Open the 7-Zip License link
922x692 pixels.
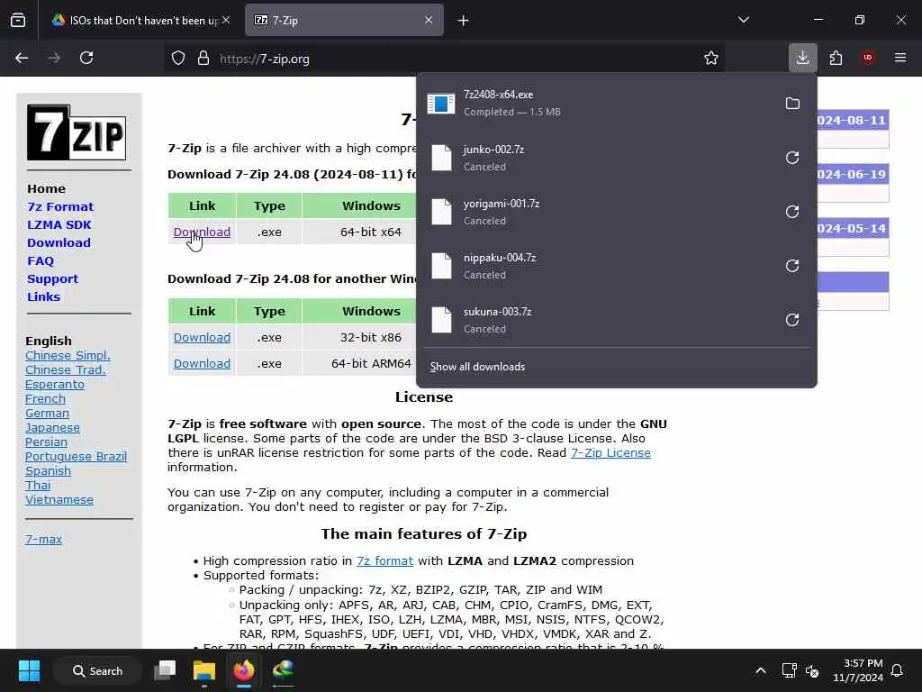click(x=610, y=453)
